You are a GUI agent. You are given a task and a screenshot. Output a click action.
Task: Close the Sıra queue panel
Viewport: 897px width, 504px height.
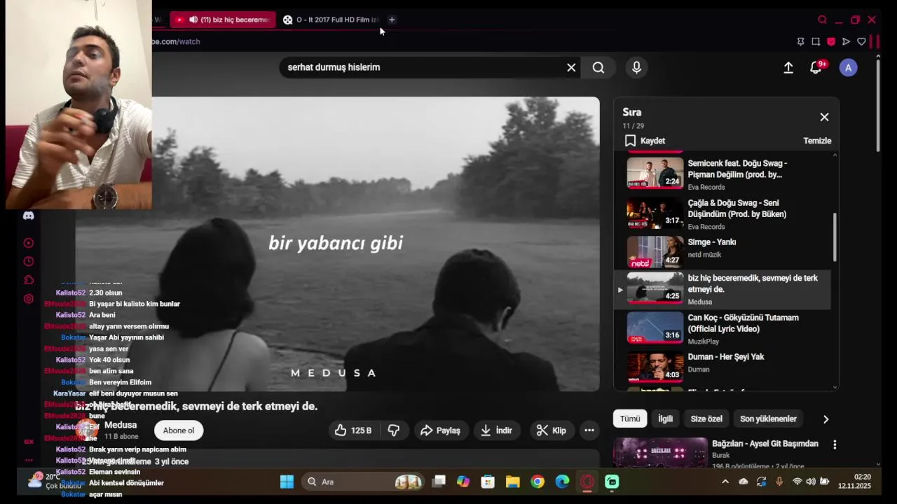coord(824,117)
